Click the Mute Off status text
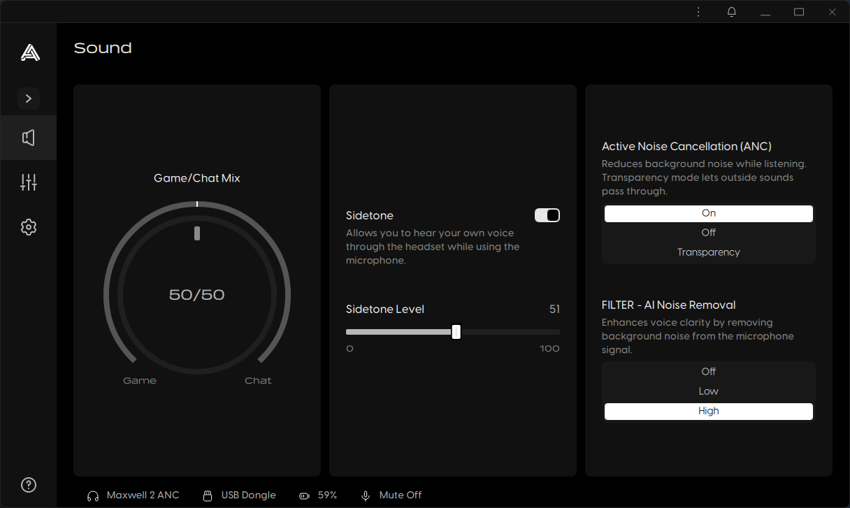Screen dimensions: 850x508 401,495
